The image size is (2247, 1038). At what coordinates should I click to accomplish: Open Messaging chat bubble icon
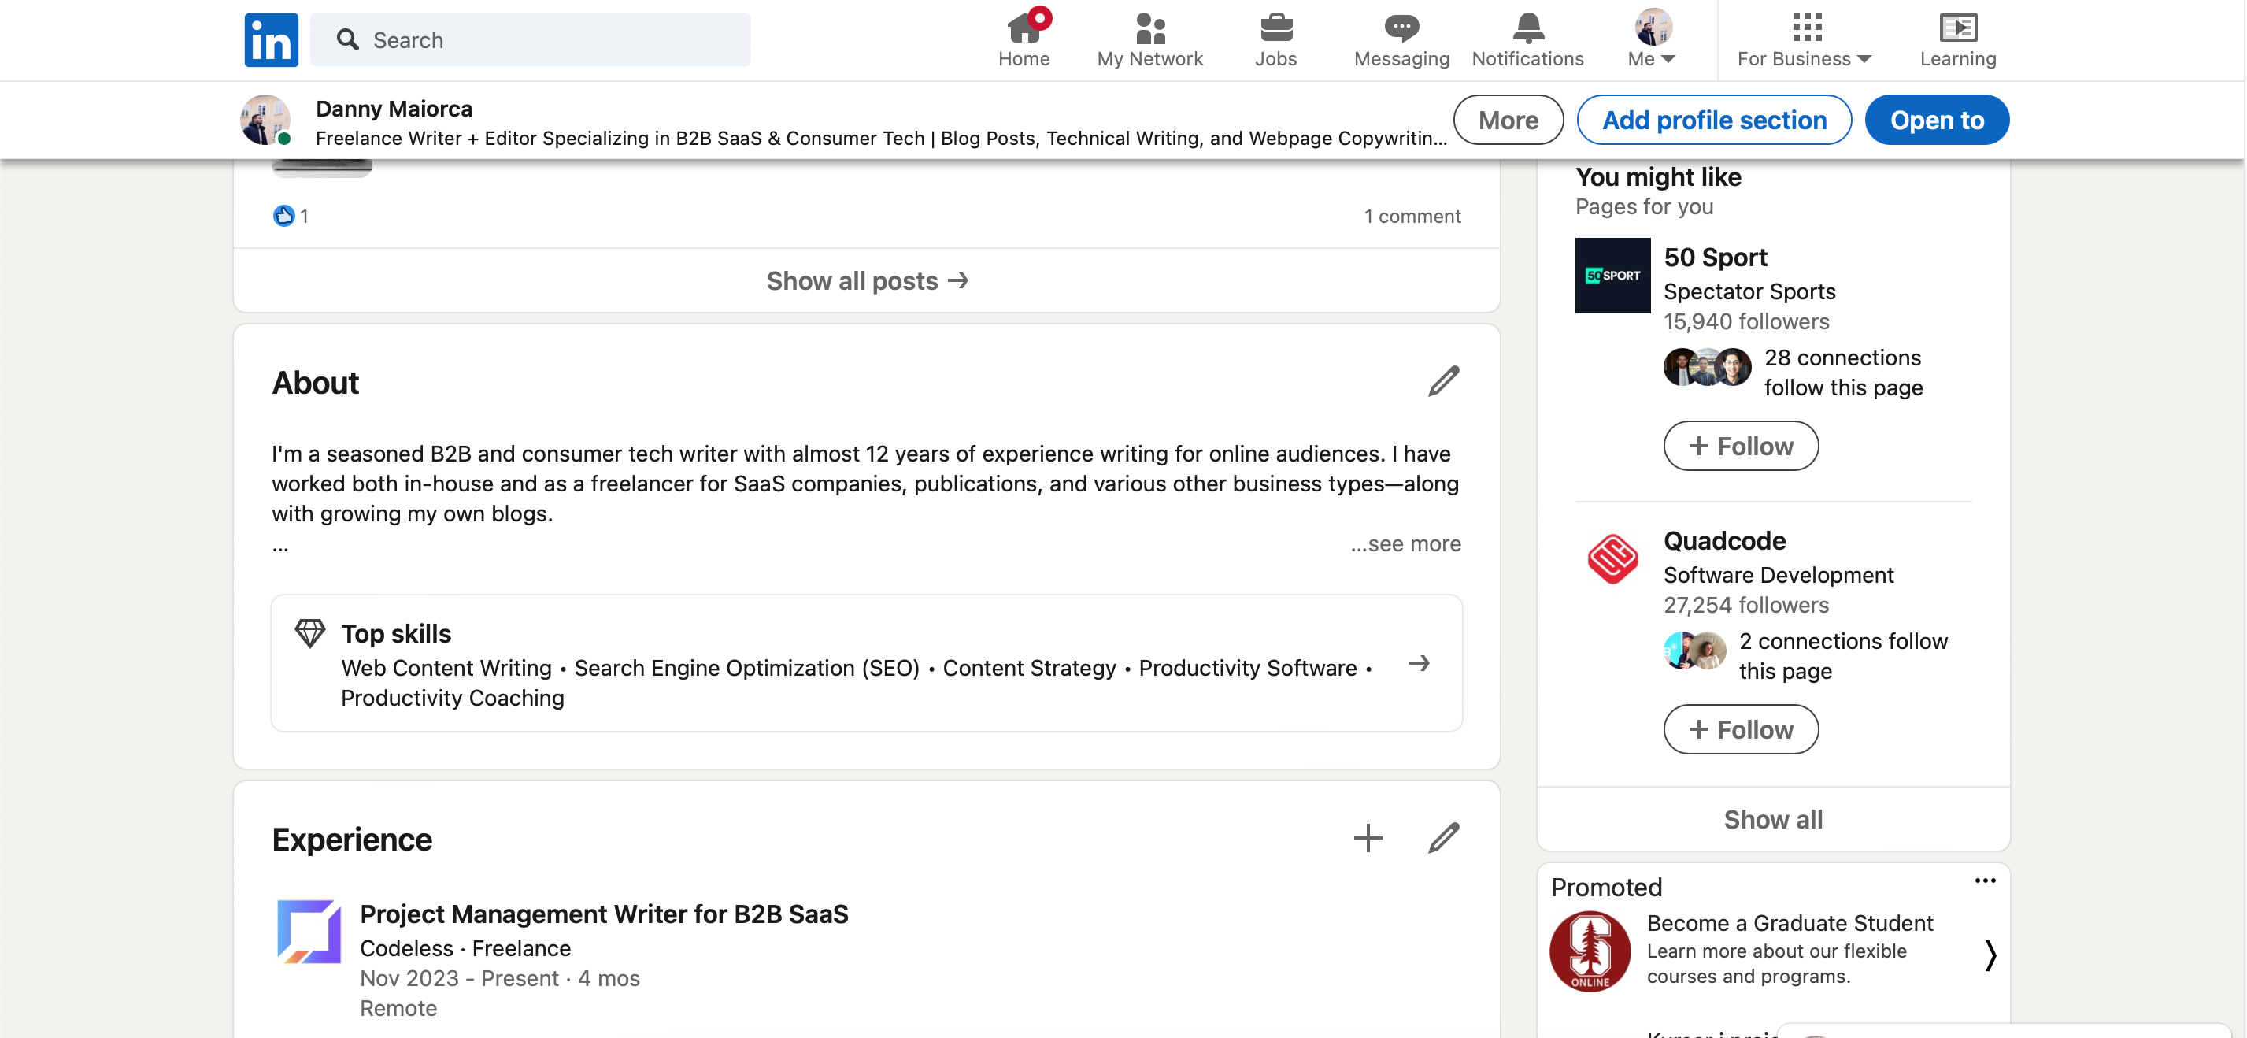tap(1401, 29)
